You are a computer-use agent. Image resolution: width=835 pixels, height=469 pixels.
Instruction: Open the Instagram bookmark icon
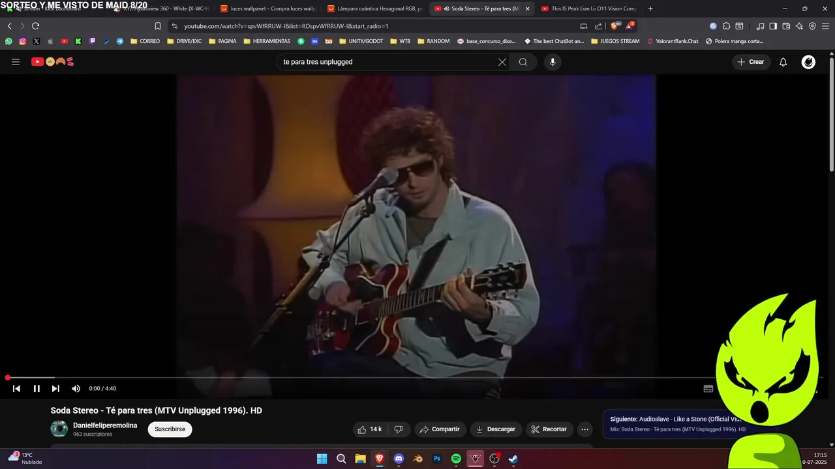[x=22, y=41]
